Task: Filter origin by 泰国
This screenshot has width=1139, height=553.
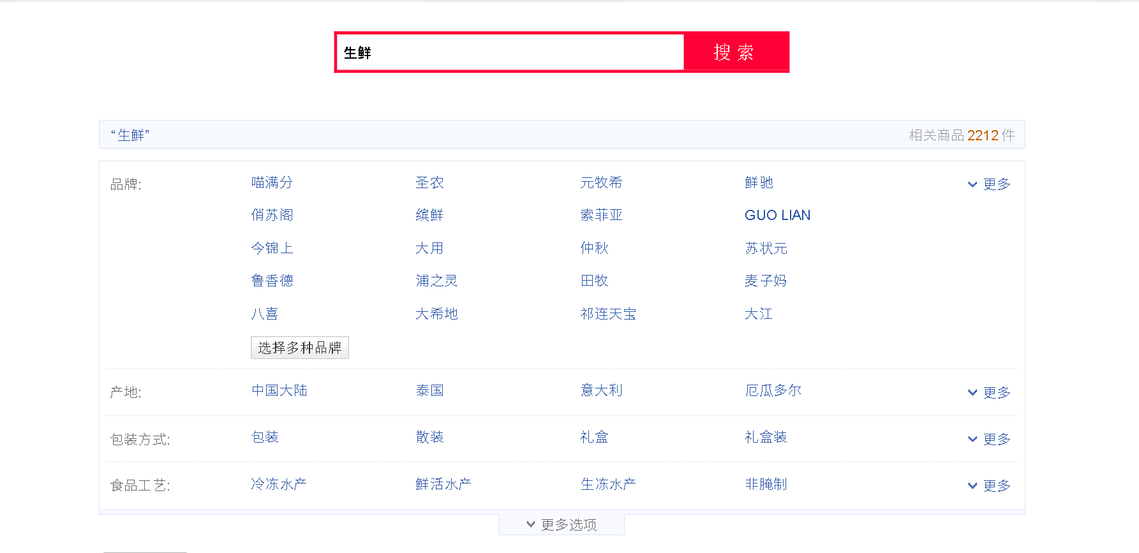Action: point(429,390)
